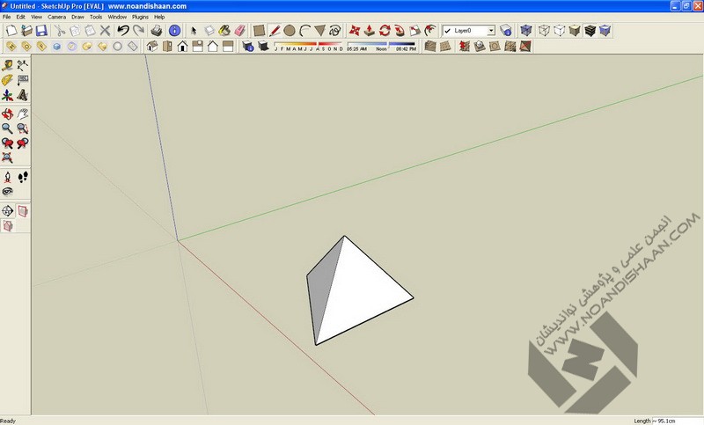
Task: Select the Orbit camera tool
Action: [x=7, y=114]
